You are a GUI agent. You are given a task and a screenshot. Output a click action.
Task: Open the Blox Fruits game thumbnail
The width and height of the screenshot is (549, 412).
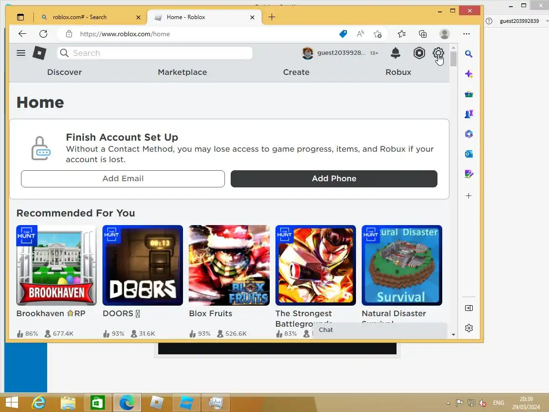click(x=229, y=265)
